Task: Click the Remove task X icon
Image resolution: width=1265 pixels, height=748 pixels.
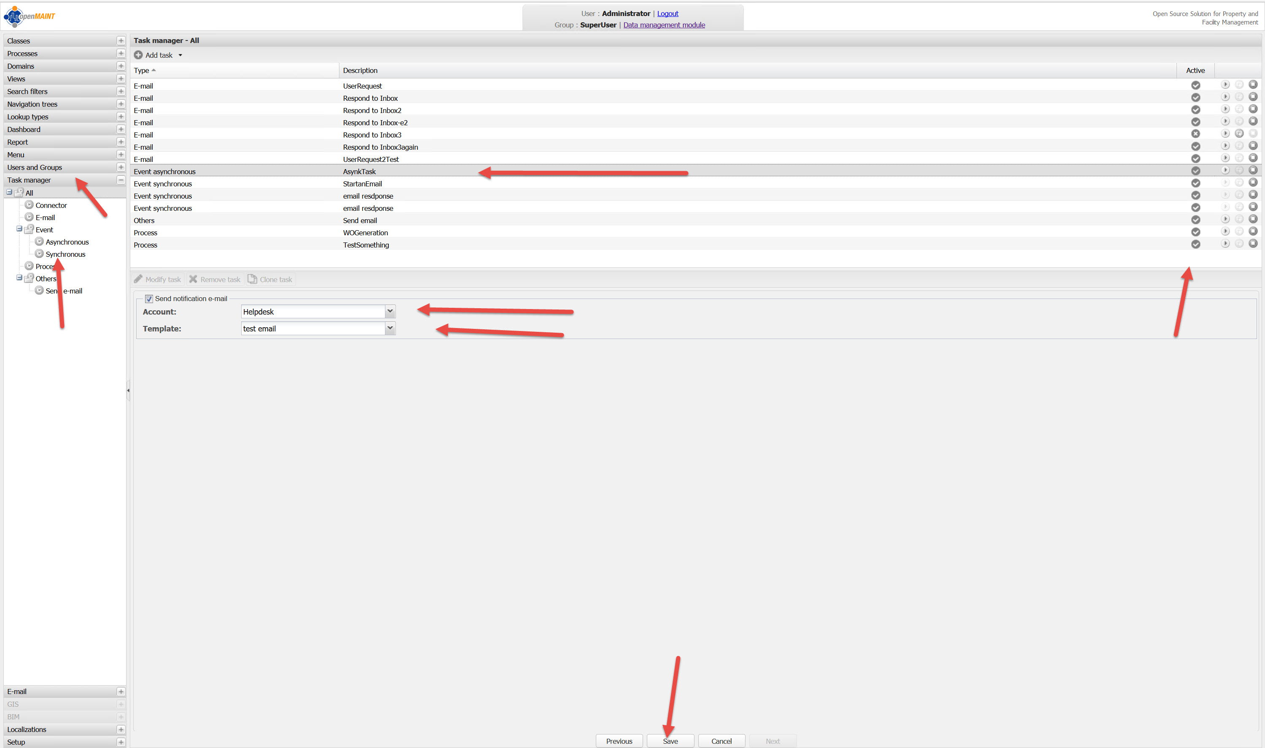Action: 193,279
